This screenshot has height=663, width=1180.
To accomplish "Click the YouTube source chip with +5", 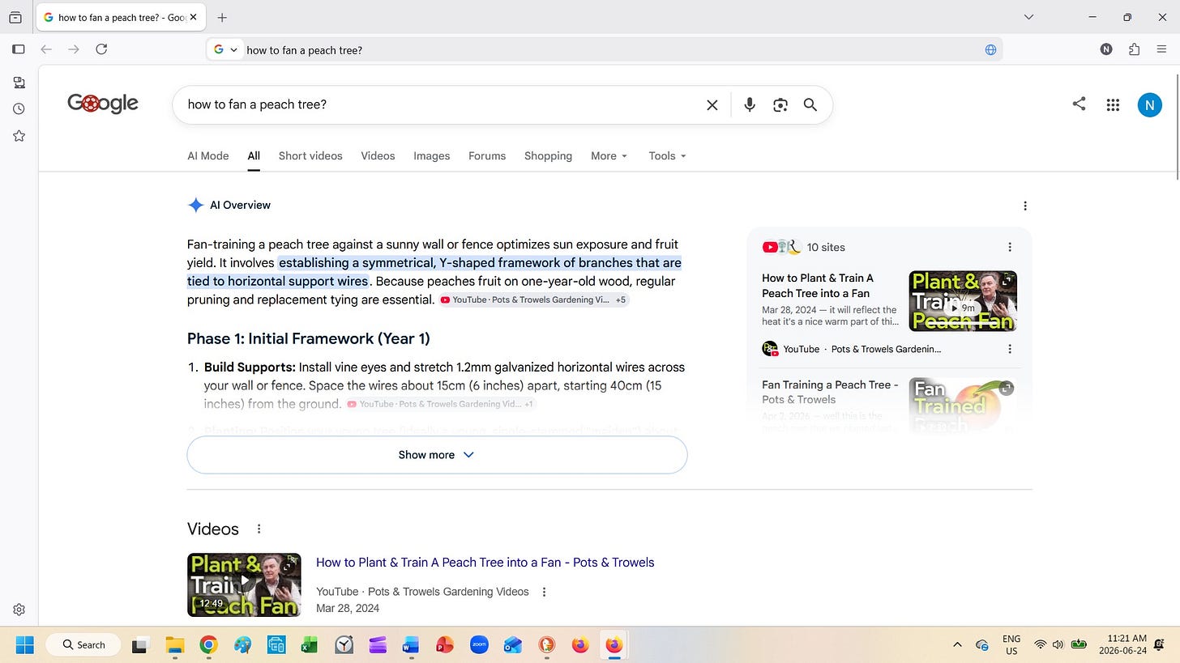I will [x=534, y=300].
